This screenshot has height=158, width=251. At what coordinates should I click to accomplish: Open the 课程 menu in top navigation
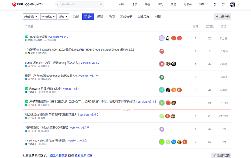(173, 4)
